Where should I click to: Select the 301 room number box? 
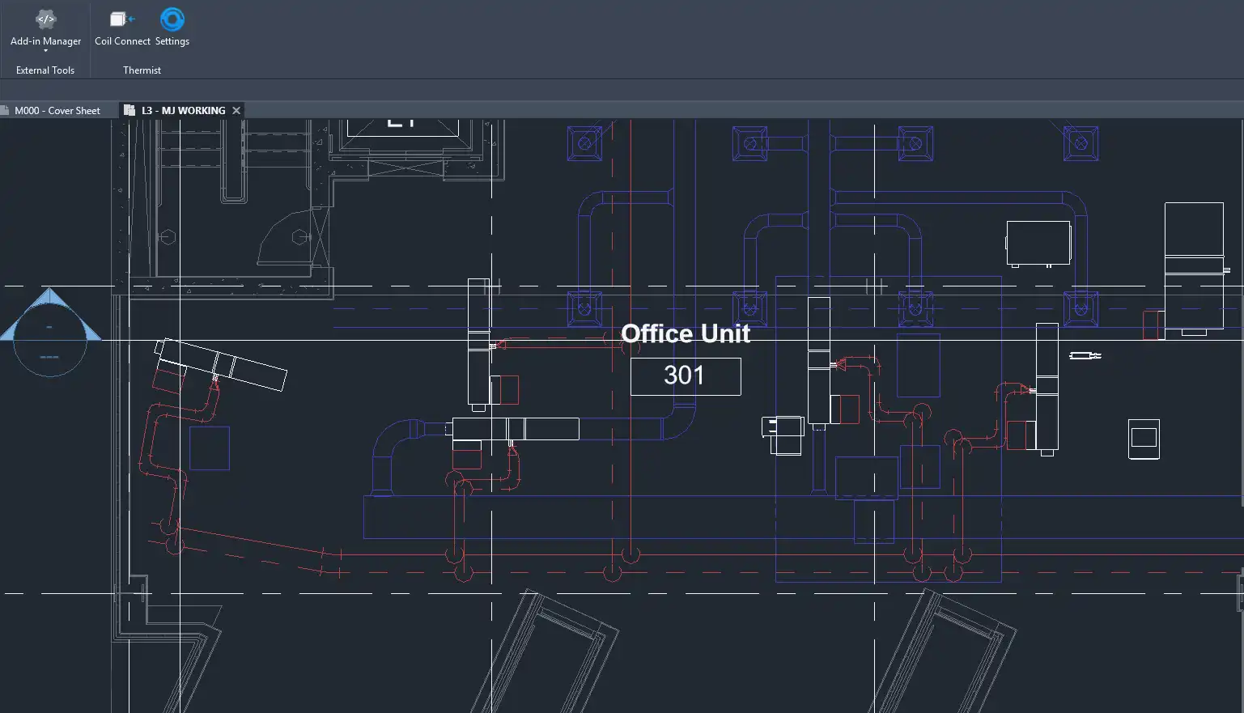(x=686, y=376)
